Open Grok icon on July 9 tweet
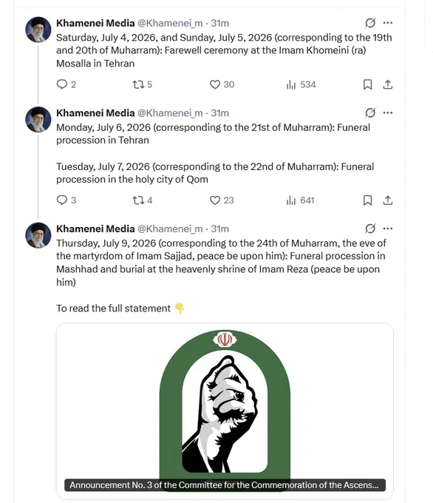Image resolution: width=433 pixels, height=503 pixels. (370, 229)
